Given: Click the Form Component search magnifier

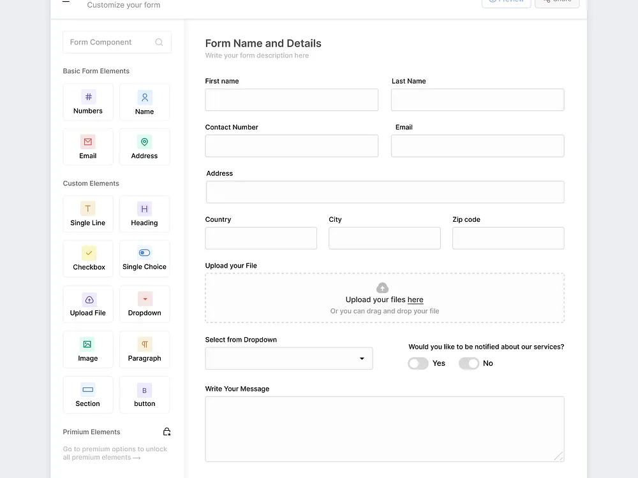Looking at the screenshot, I should [x=159, y=42].
